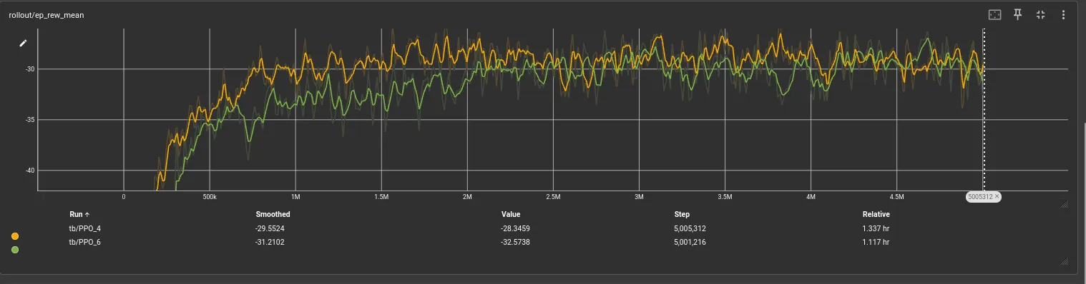Click the pencil edit icon on the chart
Viewport: 1086px width, 284px height.
(23, 43)
